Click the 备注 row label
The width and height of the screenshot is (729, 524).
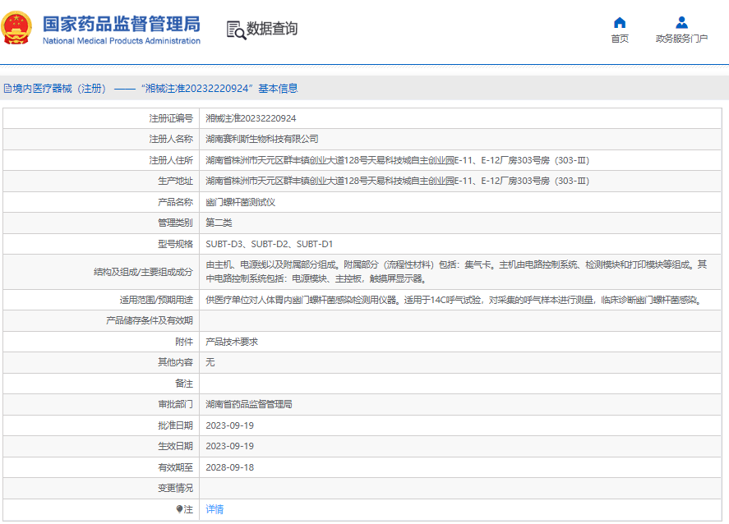click(x=183, y=384)
